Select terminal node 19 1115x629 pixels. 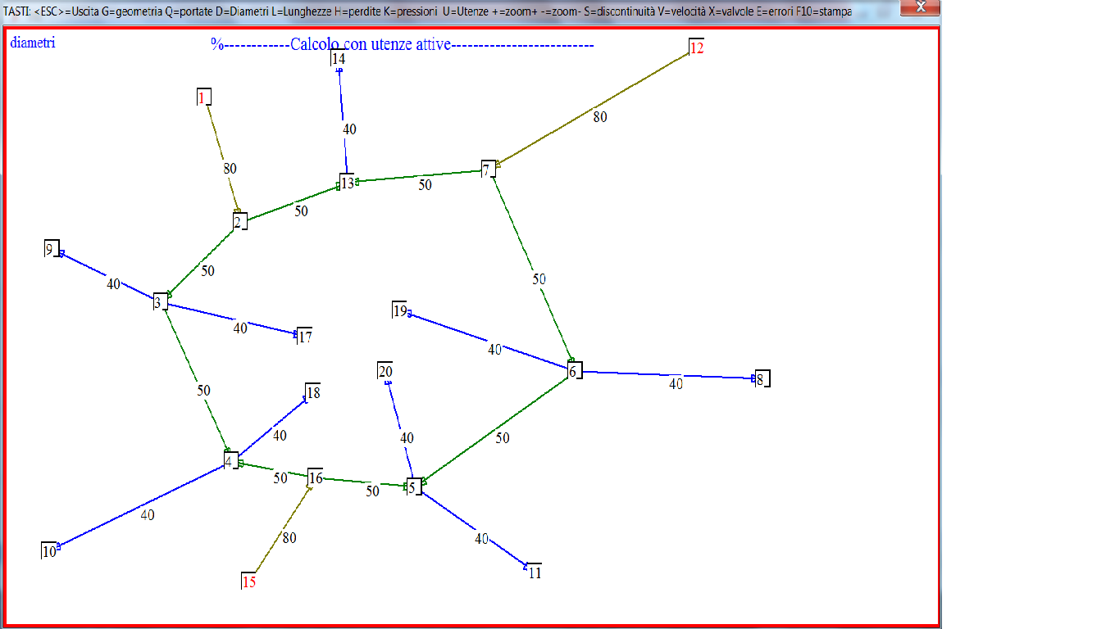click(x=400, y=310)
